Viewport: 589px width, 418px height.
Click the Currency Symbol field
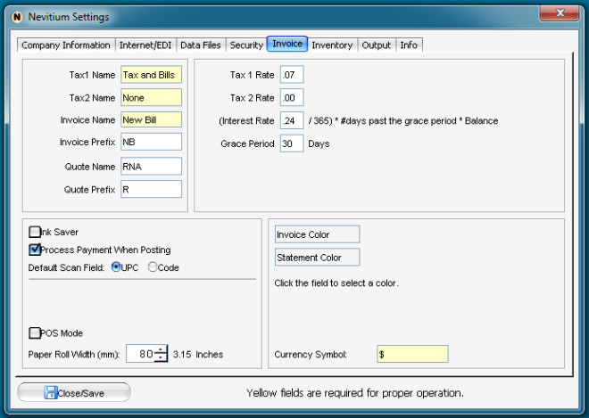pyautogui.click(x=412, y=354)
